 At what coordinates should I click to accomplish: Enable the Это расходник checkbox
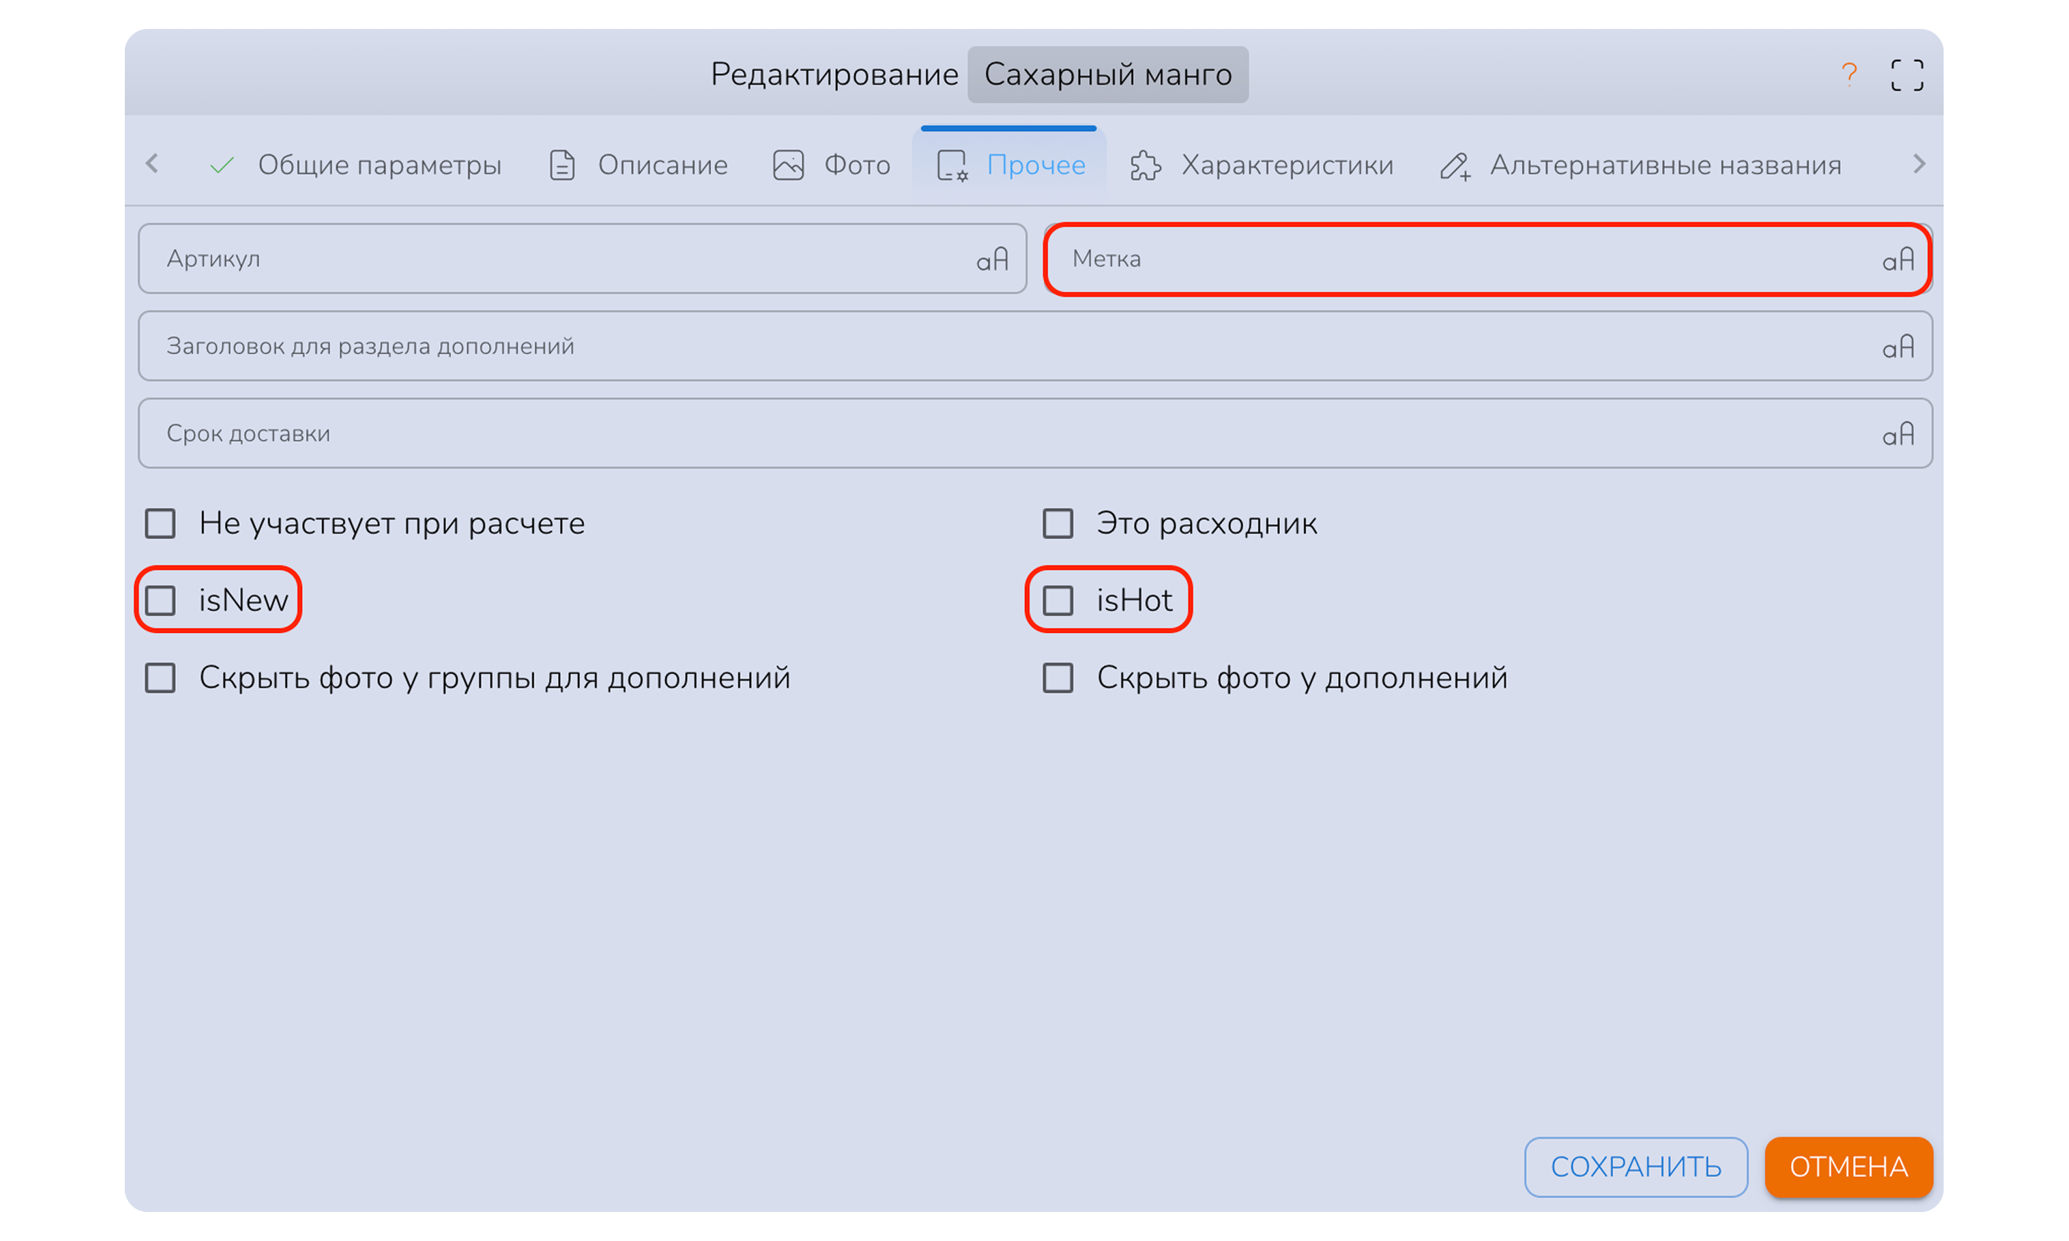pos(1058,523)
